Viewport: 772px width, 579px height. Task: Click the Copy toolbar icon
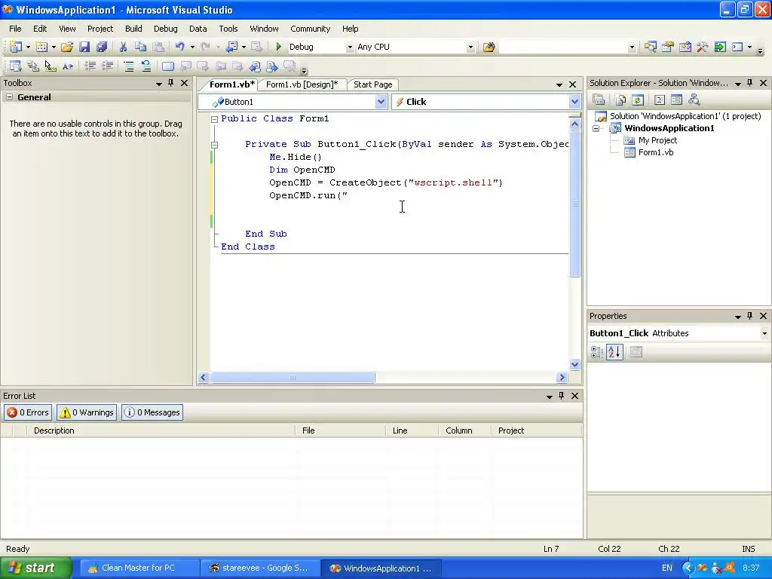click(140, 47)
